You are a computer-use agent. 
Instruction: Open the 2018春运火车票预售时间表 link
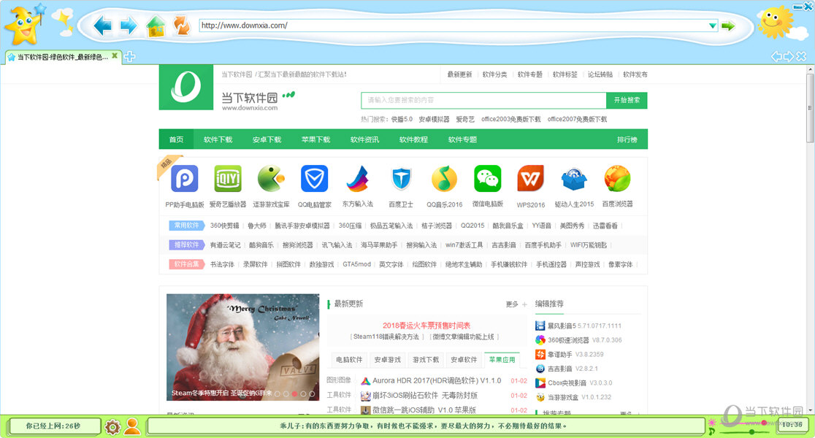pos(426,326)
